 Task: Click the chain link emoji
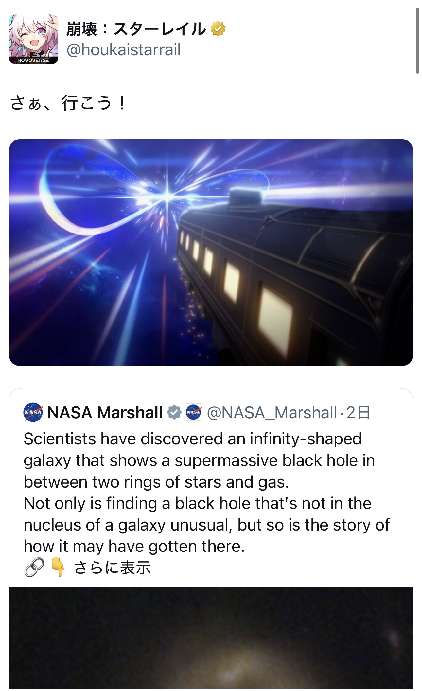pos(34,567)
